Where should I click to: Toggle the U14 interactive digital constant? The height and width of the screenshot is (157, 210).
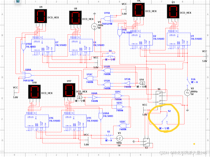coord(142,83)
